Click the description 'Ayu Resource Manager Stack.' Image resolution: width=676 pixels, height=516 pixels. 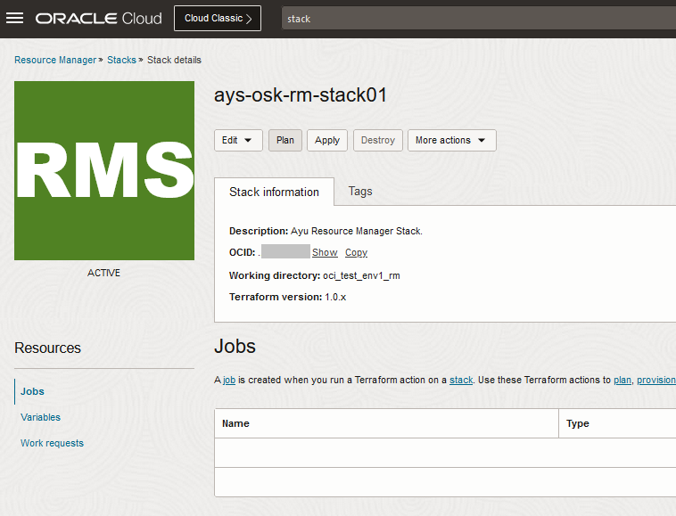[357, 232]
